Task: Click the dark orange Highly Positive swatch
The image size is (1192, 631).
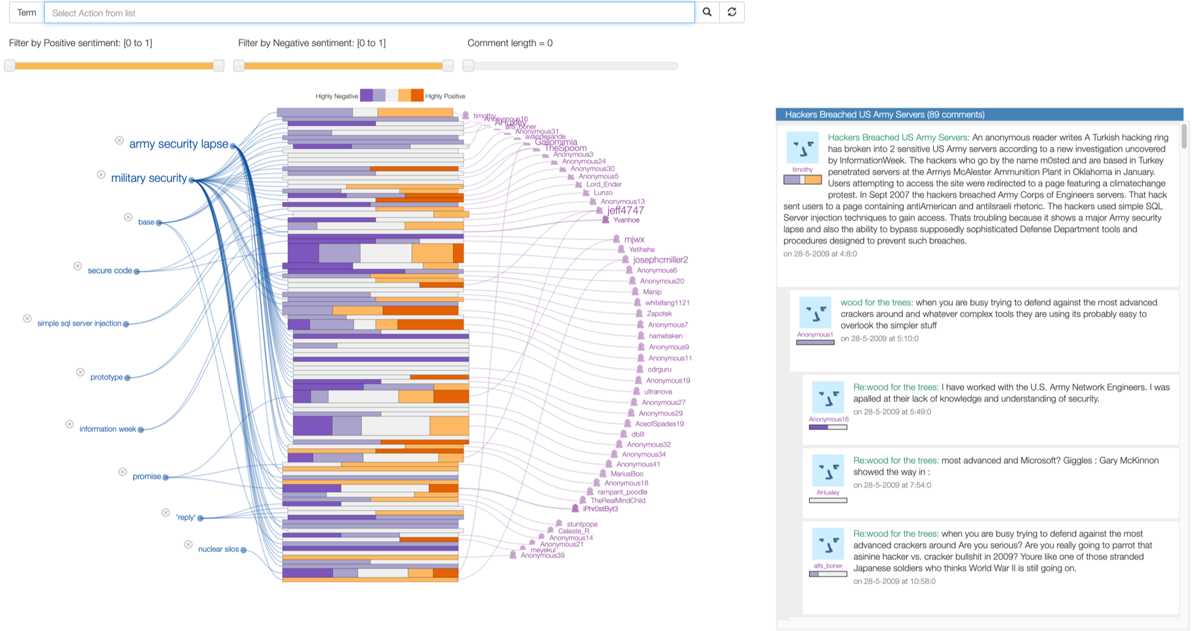Action: (x=417, y=96)
